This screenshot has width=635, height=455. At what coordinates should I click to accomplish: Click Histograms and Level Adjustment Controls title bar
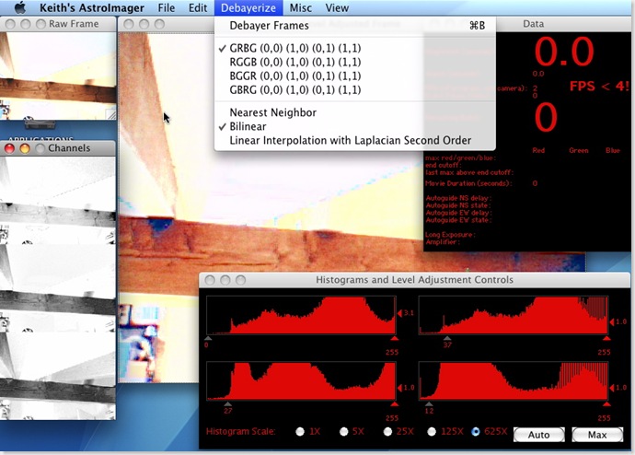pos(414,280)
